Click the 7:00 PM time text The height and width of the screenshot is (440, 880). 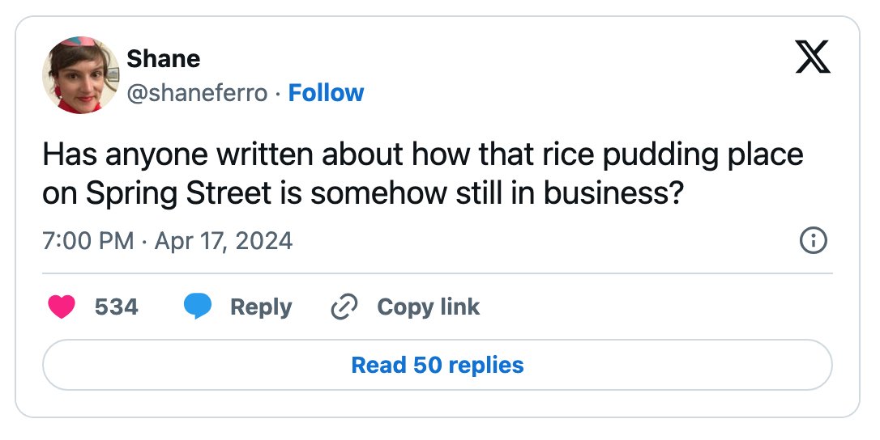coord(88,241)
